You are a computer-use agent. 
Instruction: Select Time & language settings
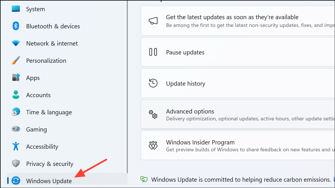click(x=49, y=112)
